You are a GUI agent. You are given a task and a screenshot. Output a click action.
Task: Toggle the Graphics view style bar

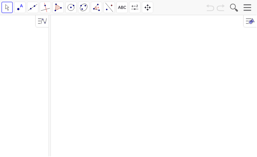250,21
